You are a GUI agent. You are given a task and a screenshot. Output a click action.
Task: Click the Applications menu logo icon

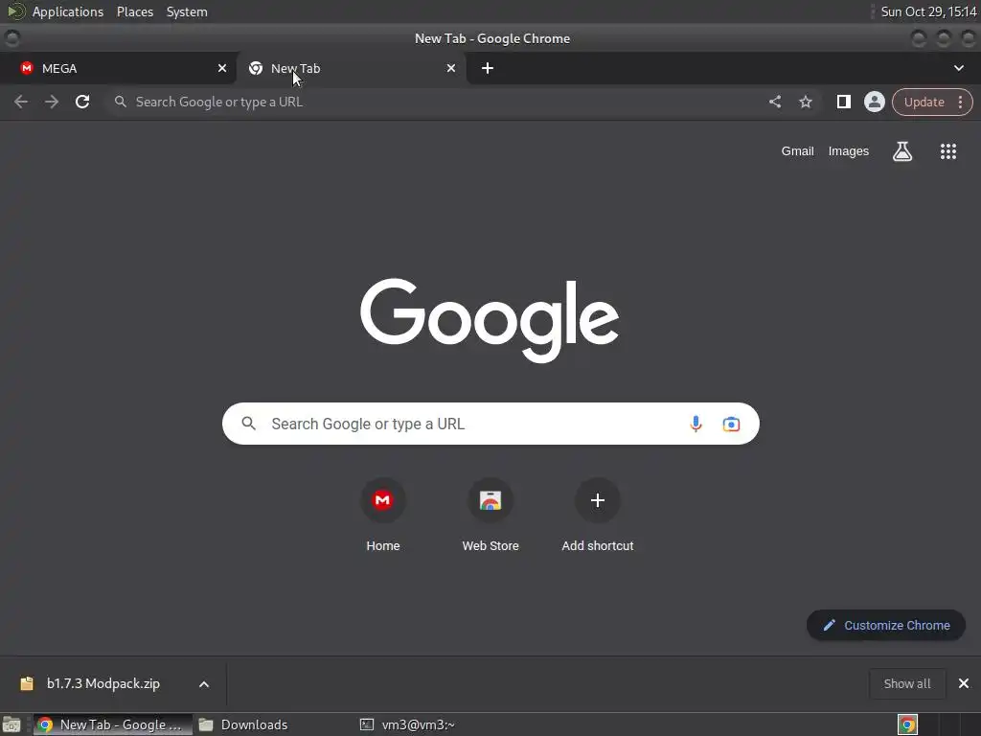tap(15, 11)
